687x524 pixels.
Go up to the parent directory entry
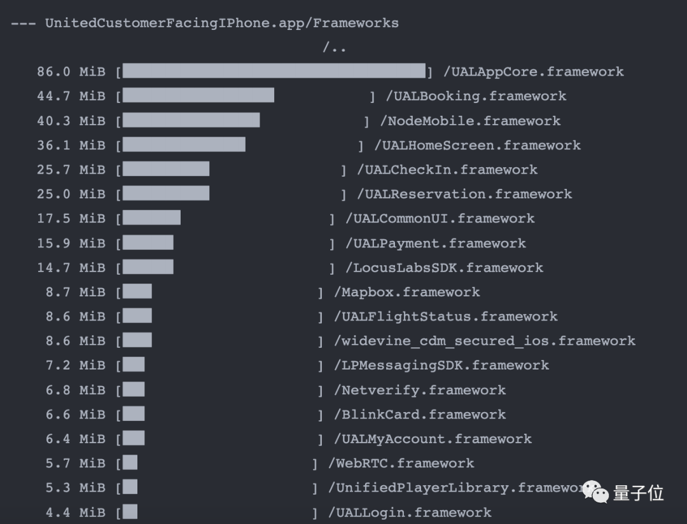pyautogui.click(x=334, y=48)
